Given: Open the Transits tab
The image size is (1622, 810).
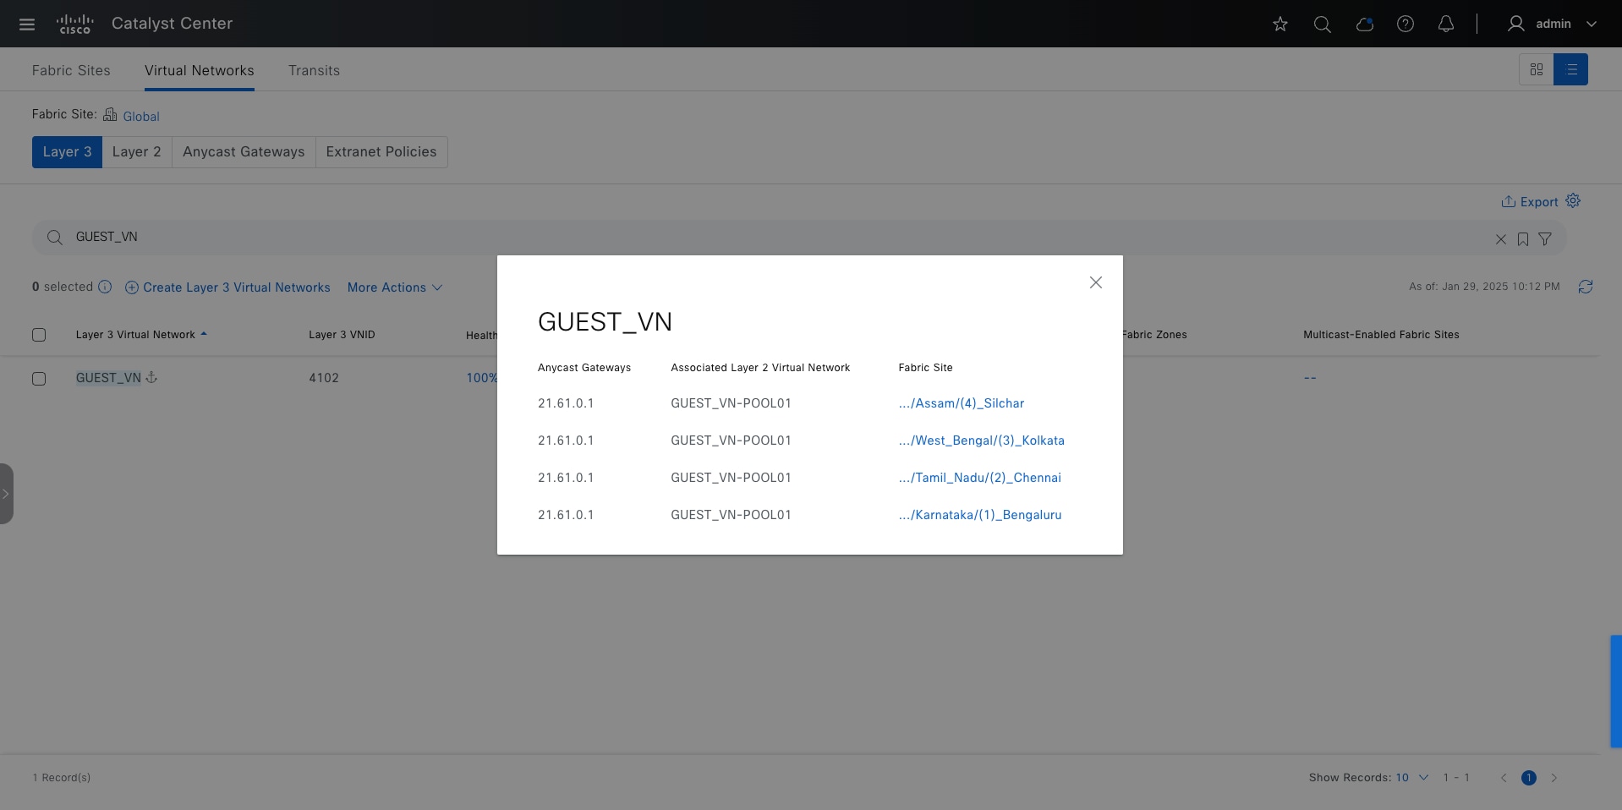Looking at the screenshot, I should click(314, 70).
